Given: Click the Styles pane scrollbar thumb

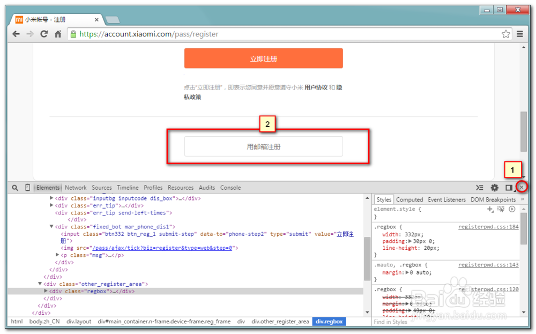Looking at the screenshot, I should pos(524,229).
